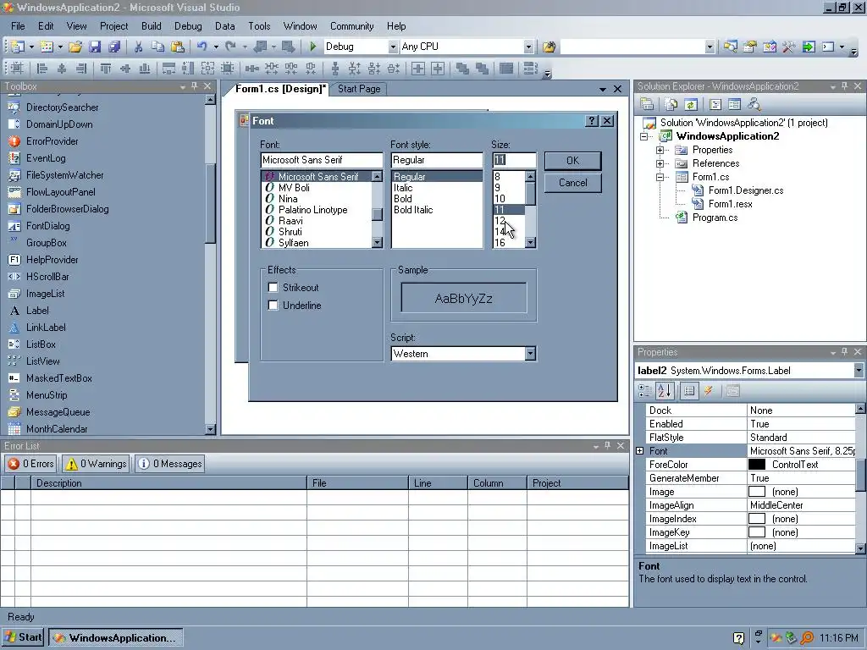Click View Class Diagram icon in Solution Explorer
The height and width of the screenshot is (650, 867).
754,104
